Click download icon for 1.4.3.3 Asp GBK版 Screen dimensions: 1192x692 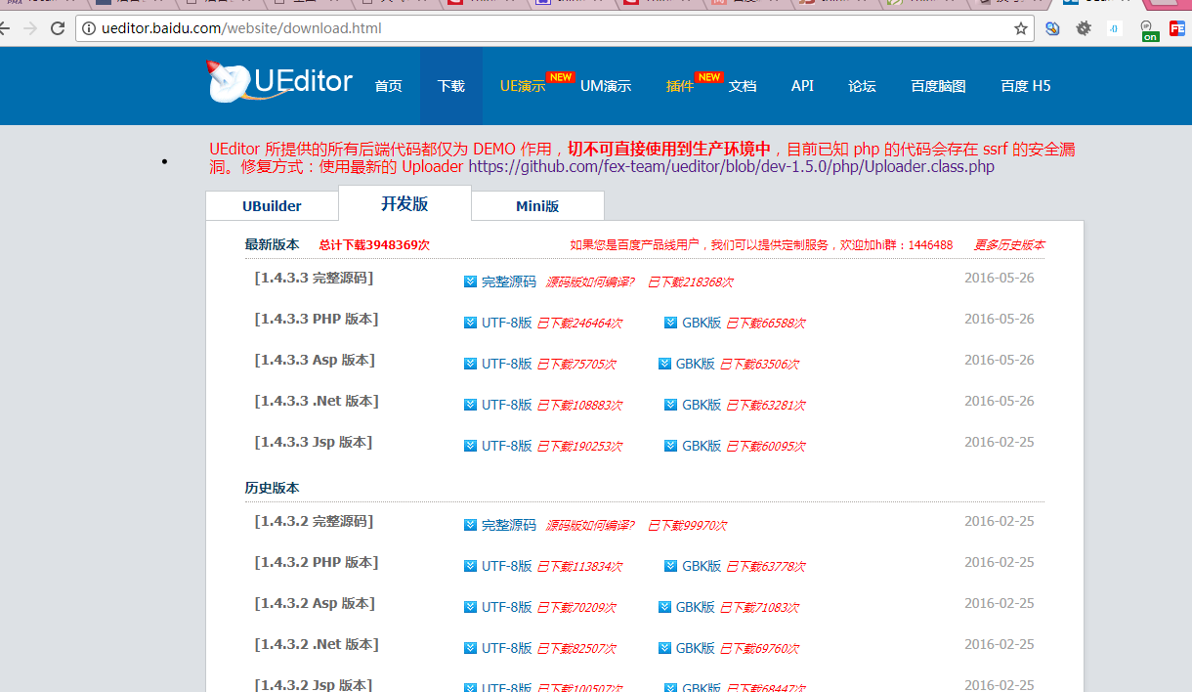point(665,364)
